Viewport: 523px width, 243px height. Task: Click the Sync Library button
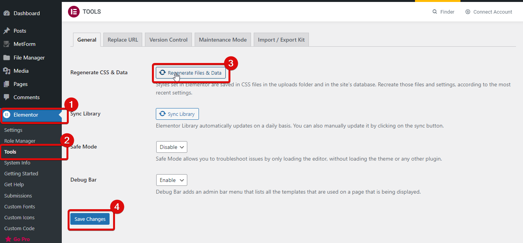[177, 114]
